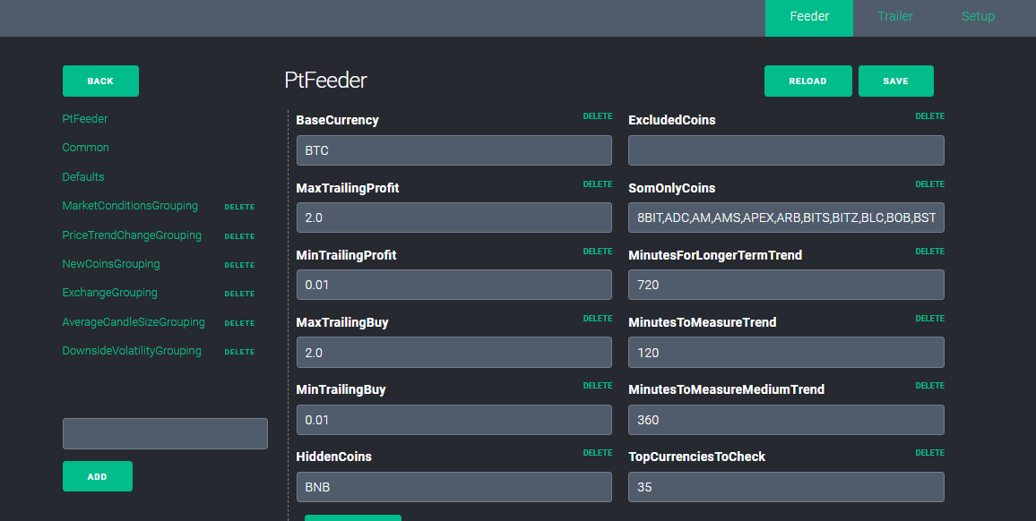The image size is (1036, 521).
Task: Delete the AverageCandleSizeGrouping section
Action: pyautogui.click(x=240, y=323)
